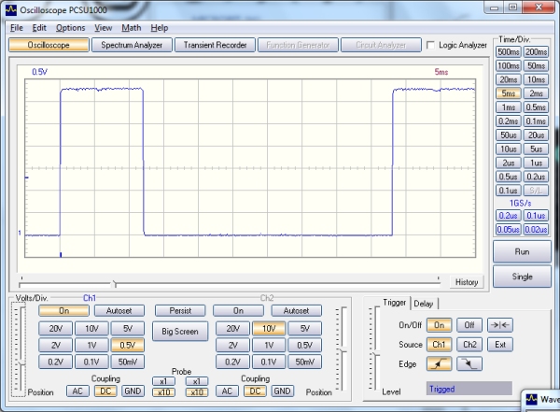Open the Big Screen view

[x=180, y=331]
